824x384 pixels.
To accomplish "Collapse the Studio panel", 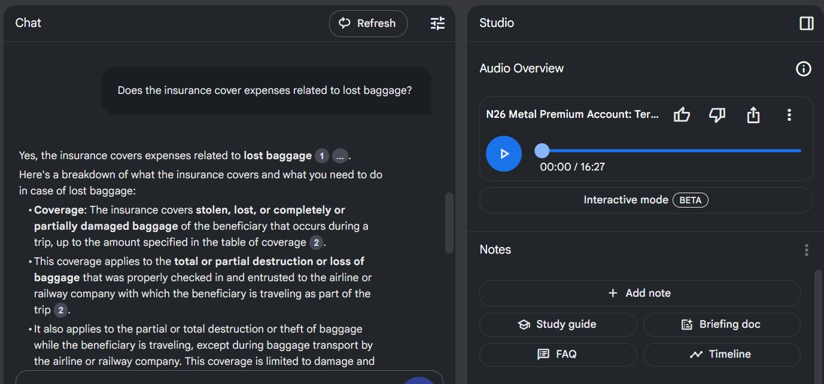I will [806, 23].
